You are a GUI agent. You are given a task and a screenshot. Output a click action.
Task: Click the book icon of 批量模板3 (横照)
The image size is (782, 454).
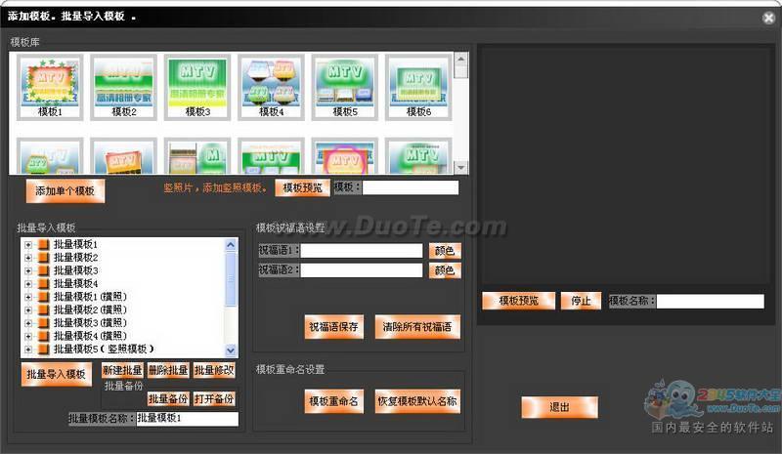click(44, 322)
